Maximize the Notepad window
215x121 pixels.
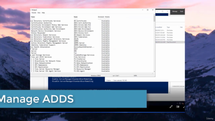[x=148, y=10]
